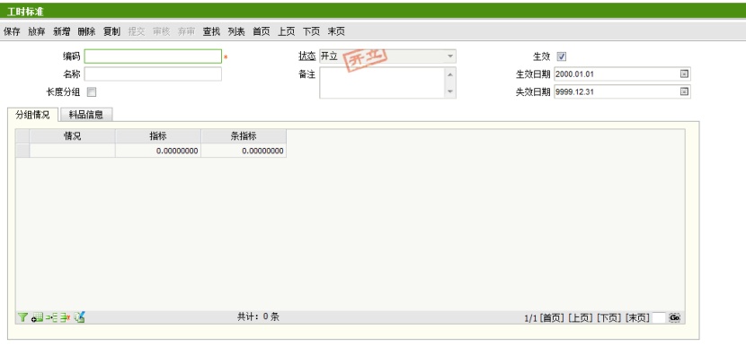
Task: Go to 上页 via top toolbar
Action: coord(286,31)
